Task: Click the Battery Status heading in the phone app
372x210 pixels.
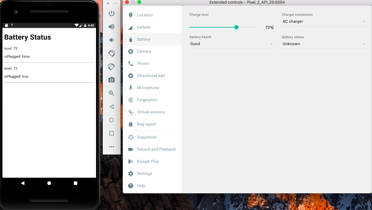Action: 28,37
